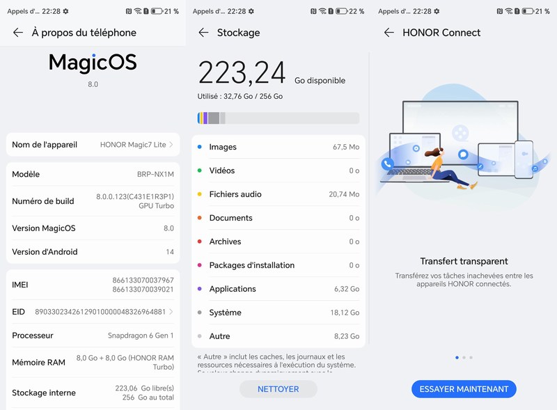
Task: Open the Applications storage row
Action: [278, 289]
